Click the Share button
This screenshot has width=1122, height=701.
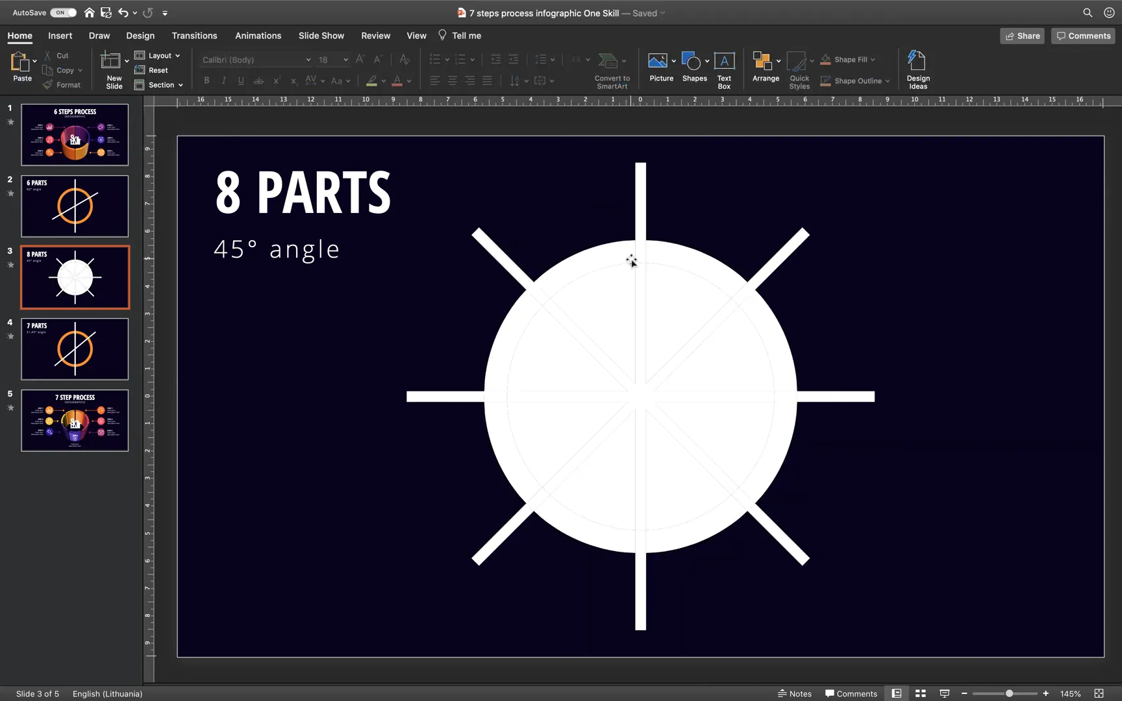[1022, 36]
